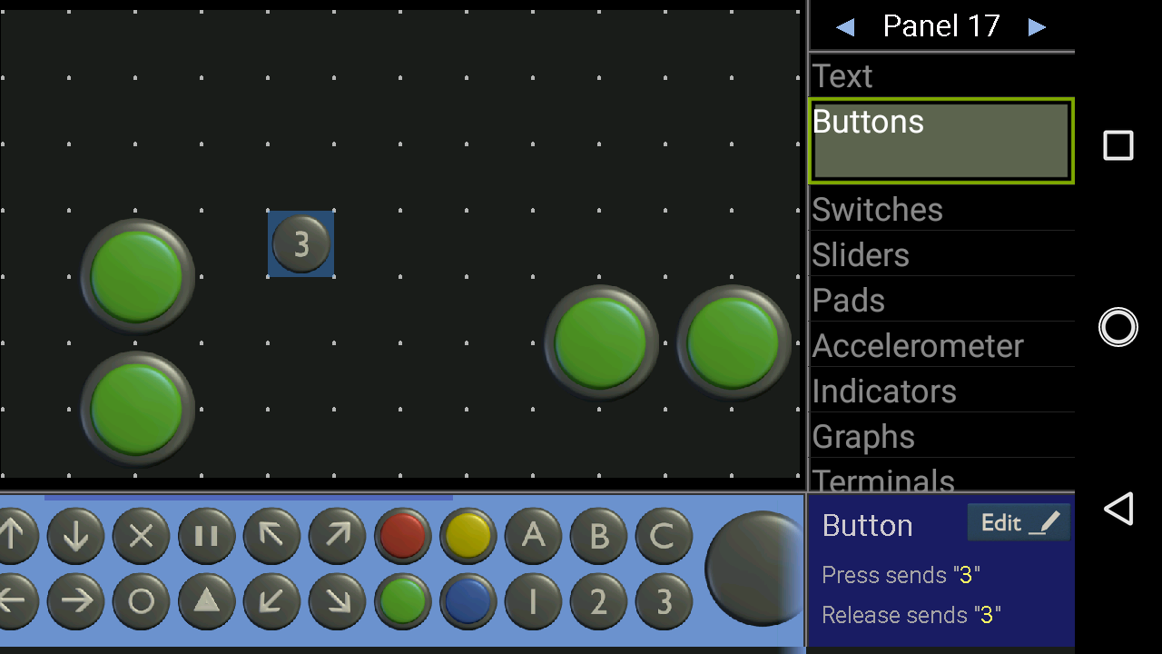Open the Sliders category

tap(941, 254)
